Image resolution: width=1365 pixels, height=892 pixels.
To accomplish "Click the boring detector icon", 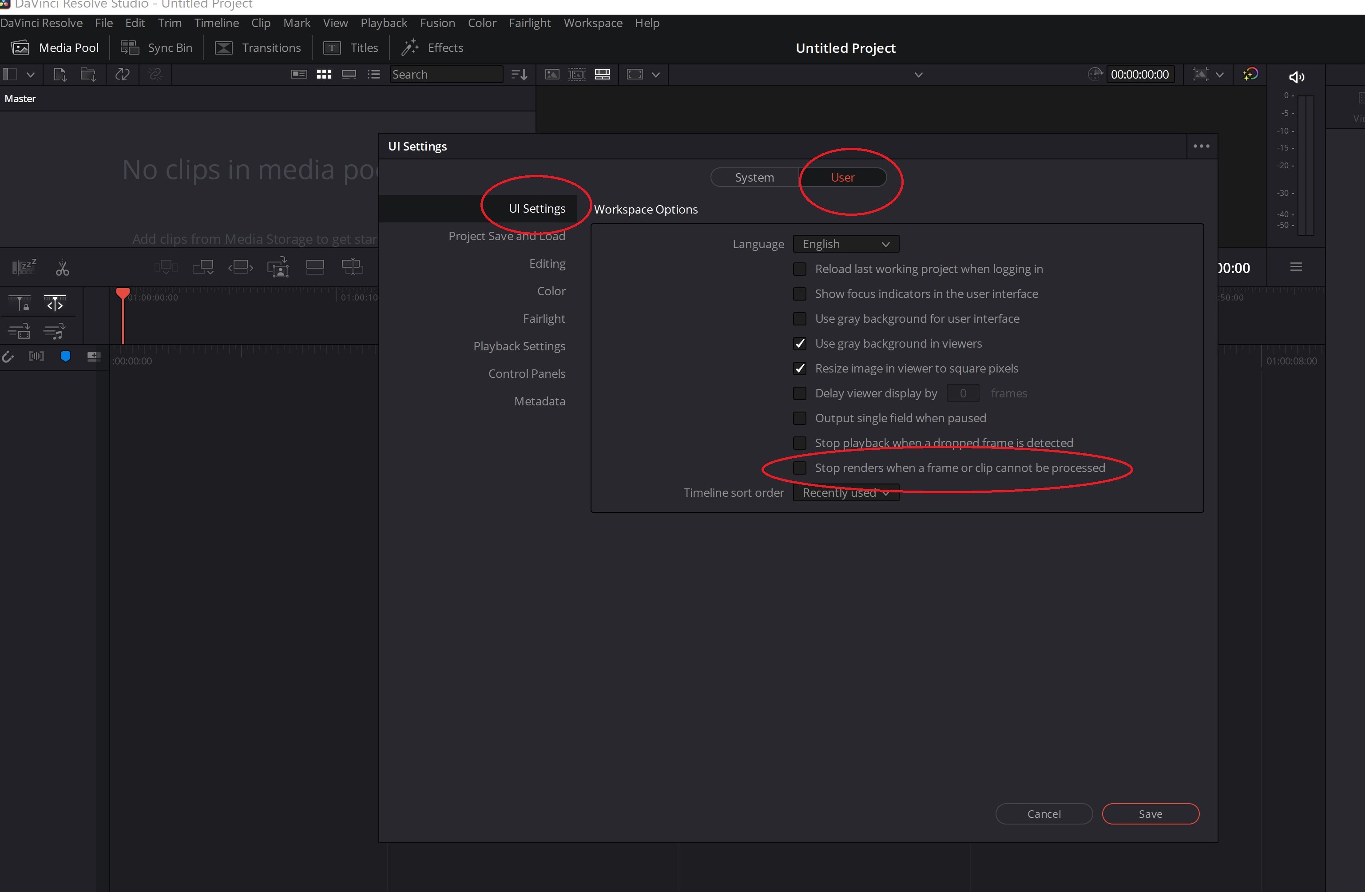I will pyautogui.click(x=24, y=267).
